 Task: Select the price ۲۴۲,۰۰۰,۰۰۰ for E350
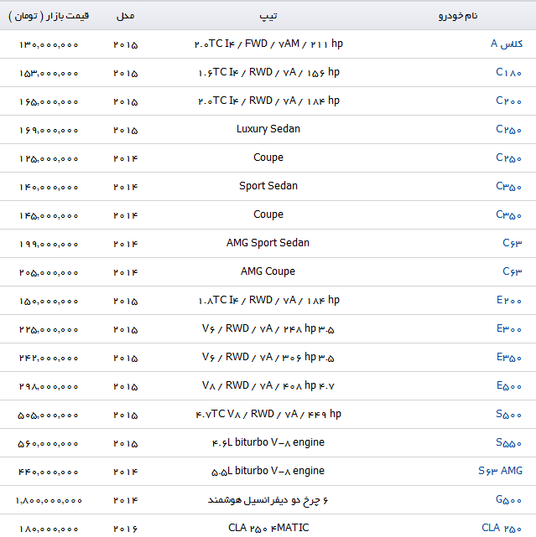pos(49,358)
